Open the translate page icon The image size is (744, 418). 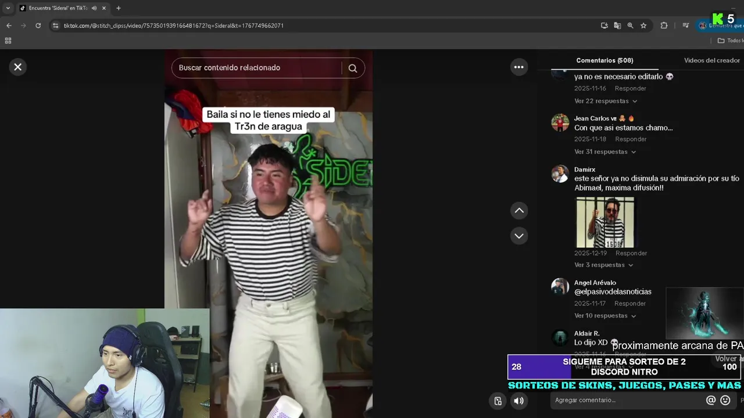pos(617,26)
